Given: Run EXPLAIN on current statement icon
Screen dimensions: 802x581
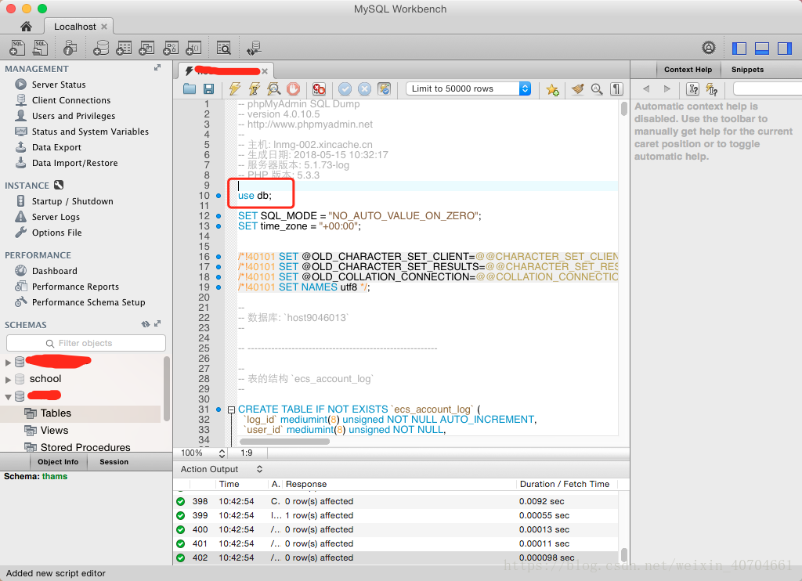Looking at the screenshot, I should tap(273, 89).
